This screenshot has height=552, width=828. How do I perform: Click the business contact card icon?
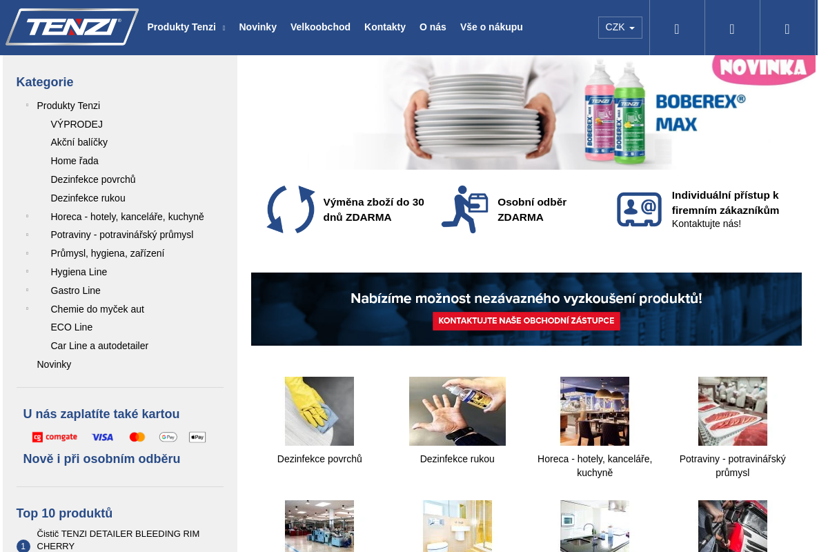pyautogui.click(x=639, y=209)
